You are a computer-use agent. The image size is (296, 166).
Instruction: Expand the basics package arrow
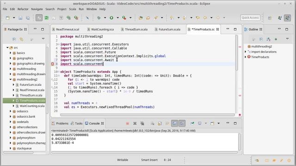(x=10, y=53)
